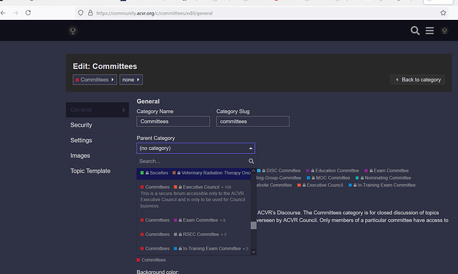
Task: Edit the Category Slug field
Action: pyautogui.click(x=253, y=121)
